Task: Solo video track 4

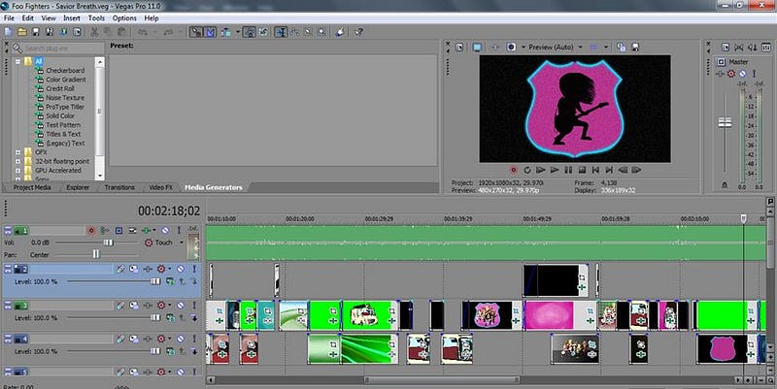Action: click(x=193, y=339)
